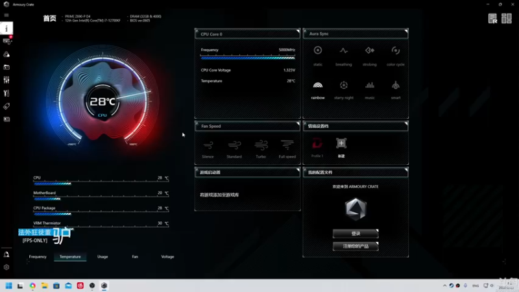
Task: Select the rainbow Aura lighting effect
Action: coord(318,90)
